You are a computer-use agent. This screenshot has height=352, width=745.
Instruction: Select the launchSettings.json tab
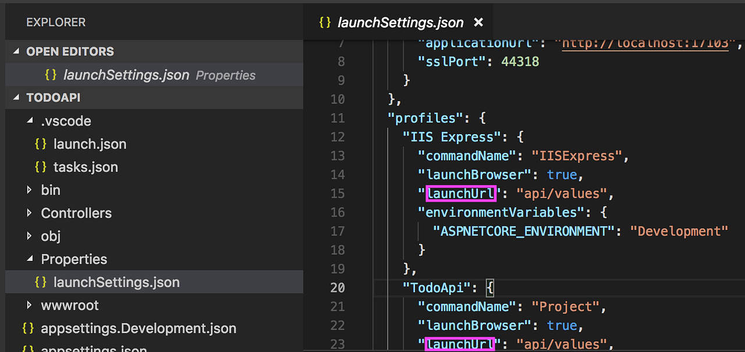(400, 22)
